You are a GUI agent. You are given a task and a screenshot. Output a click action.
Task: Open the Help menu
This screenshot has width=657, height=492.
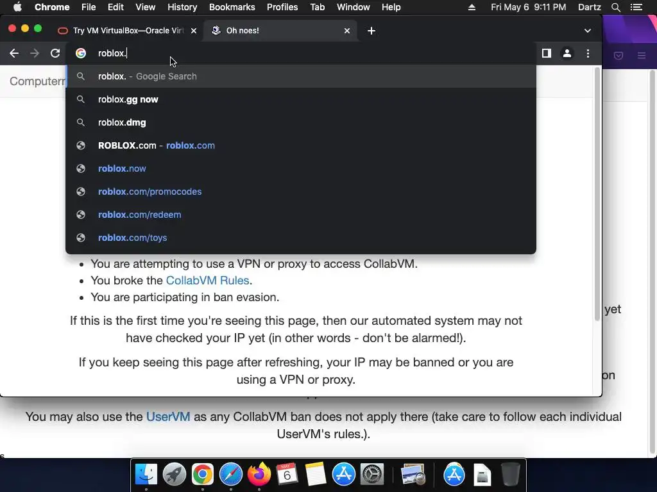[391, 7]
